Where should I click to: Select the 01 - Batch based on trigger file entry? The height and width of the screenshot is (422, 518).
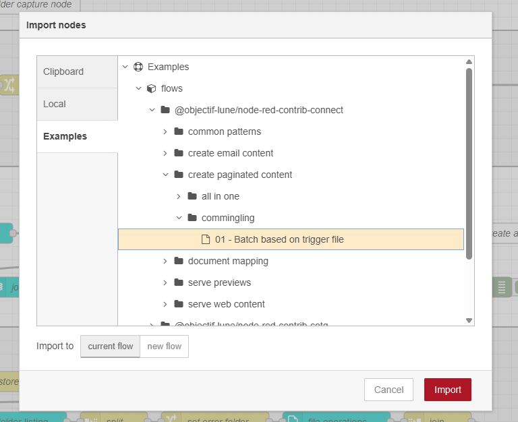pyautogui.click(x=279, y=239)
